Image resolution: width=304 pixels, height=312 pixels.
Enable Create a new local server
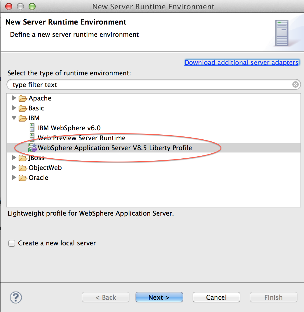click(12, 243)
